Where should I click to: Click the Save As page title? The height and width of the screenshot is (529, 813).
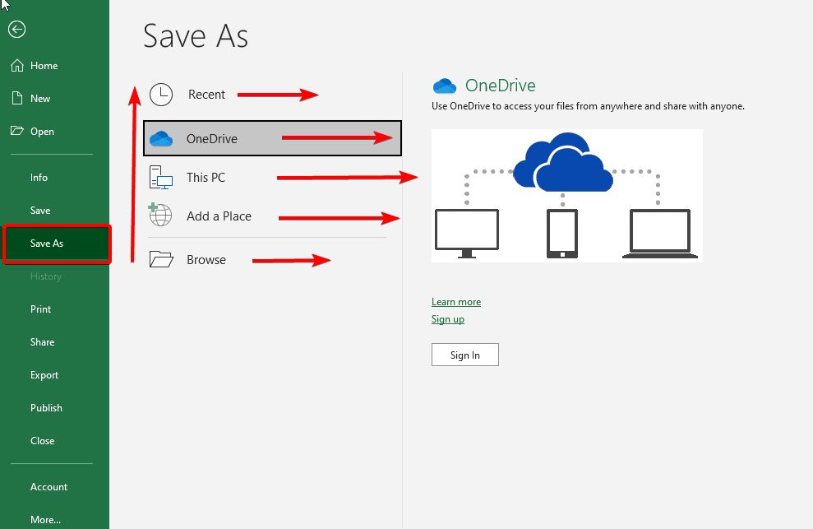(x=196, y=36)
